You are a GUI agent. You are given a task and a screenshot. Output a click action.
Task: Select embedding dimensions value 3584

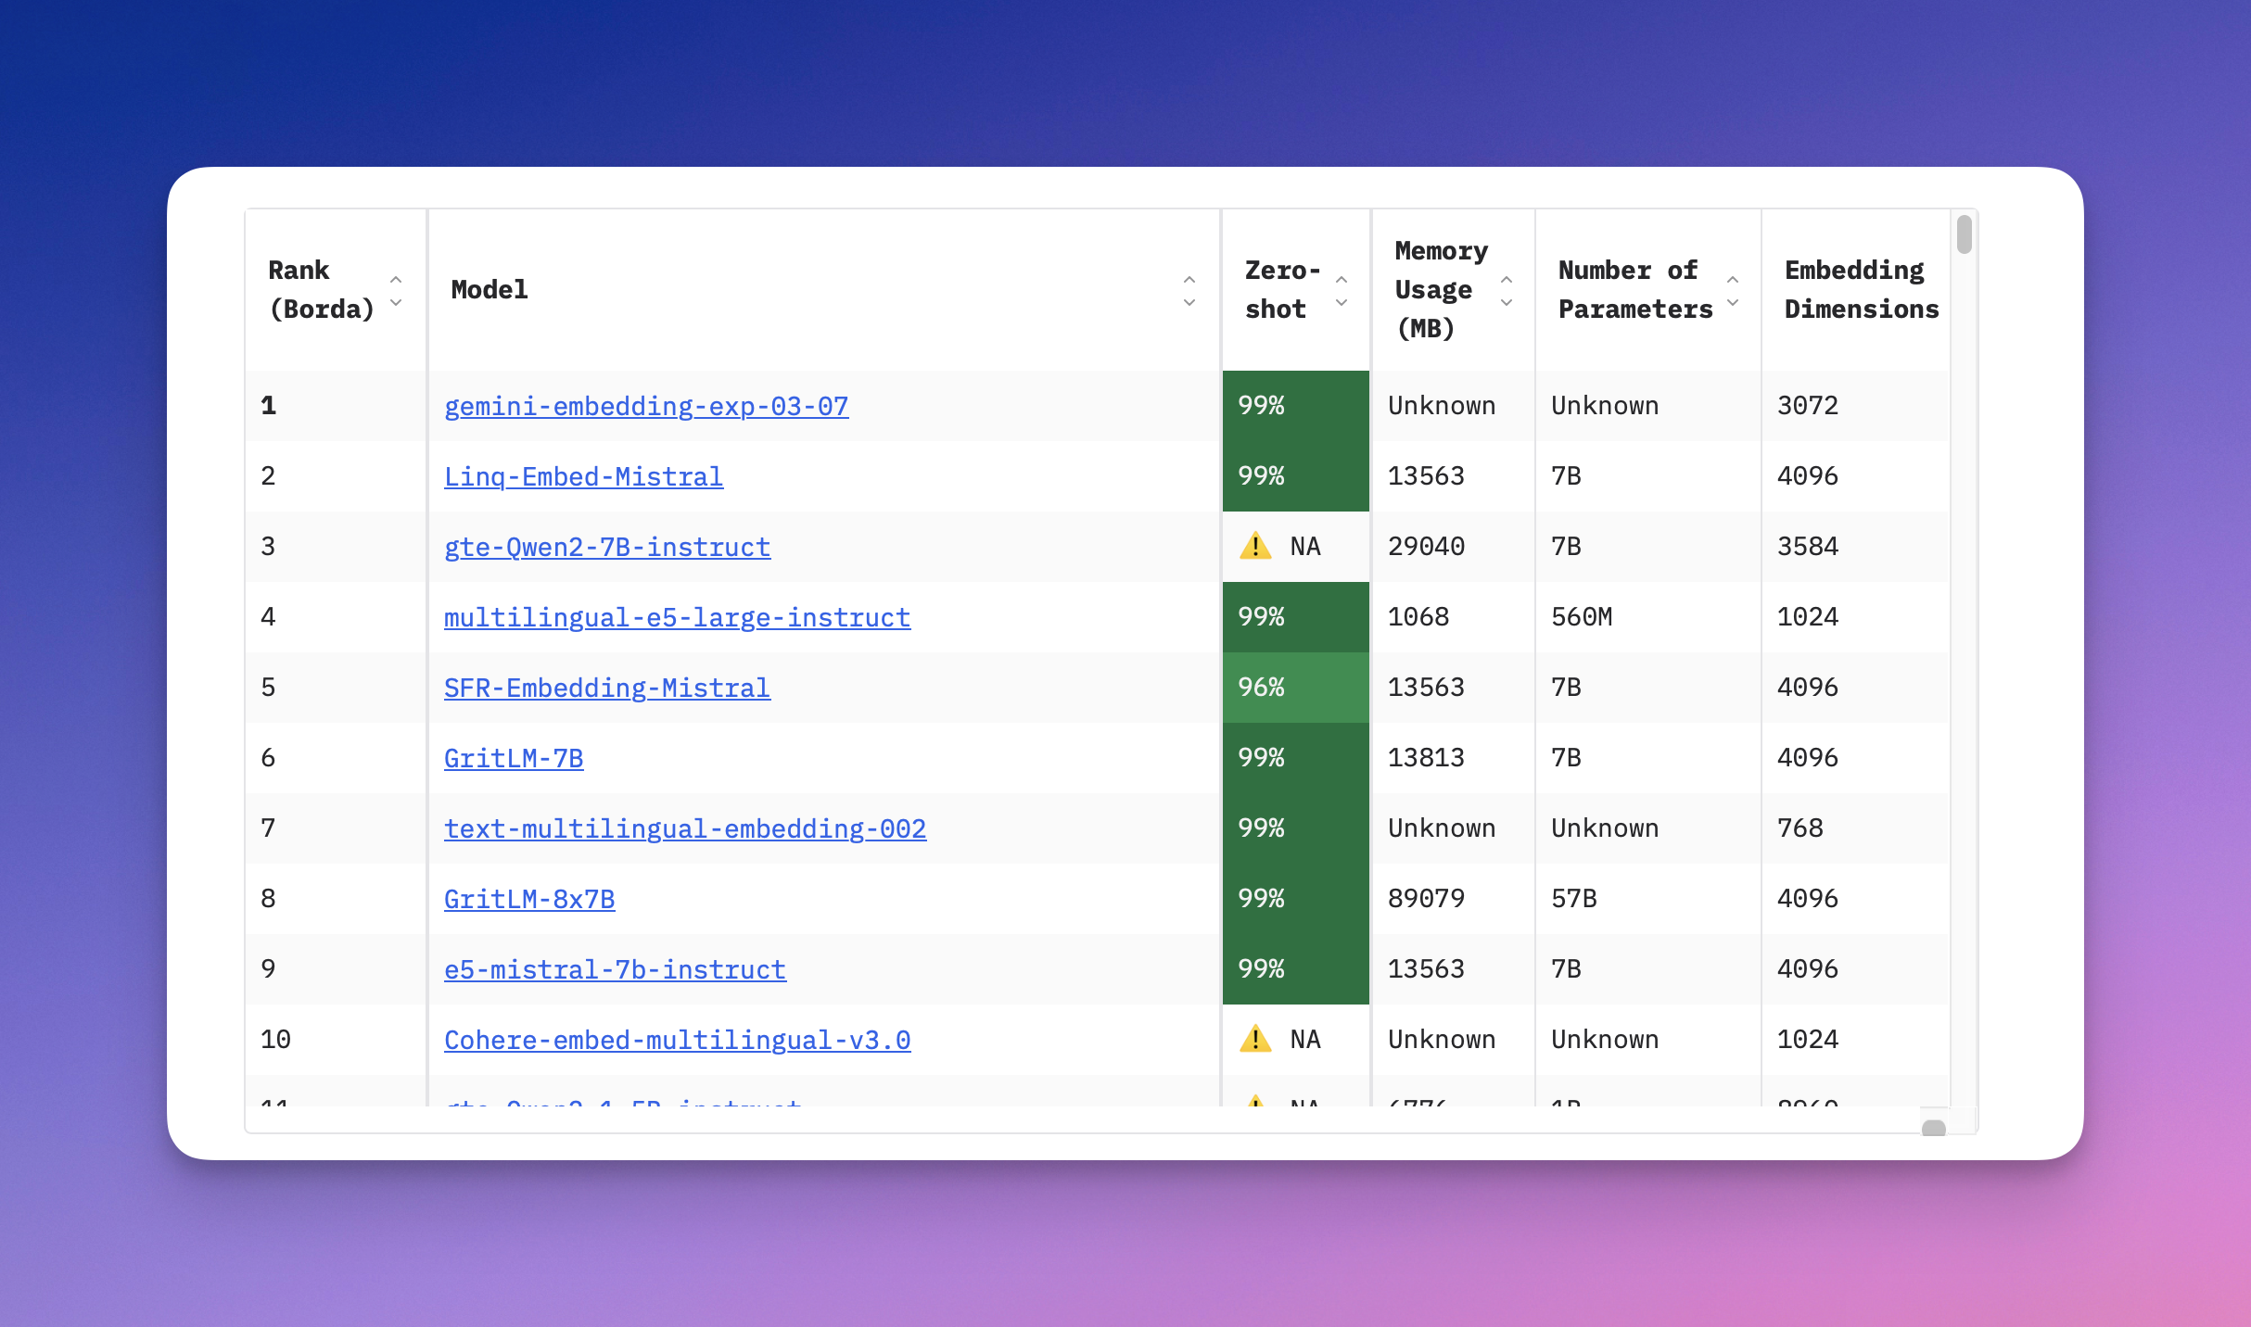point(1808,547)
